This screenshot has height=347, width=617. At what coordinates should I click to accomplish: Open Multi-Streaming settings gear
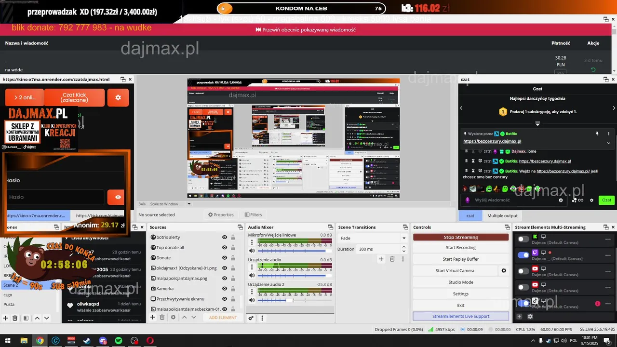click(x=530, y=316)
